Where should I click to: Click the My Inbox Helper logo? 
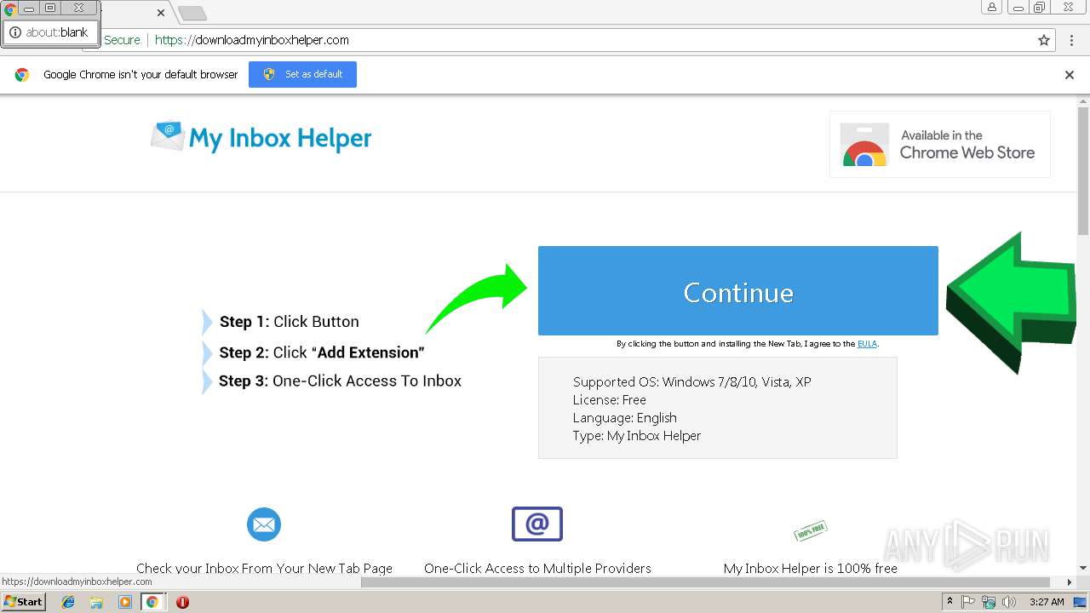point(261,138)
